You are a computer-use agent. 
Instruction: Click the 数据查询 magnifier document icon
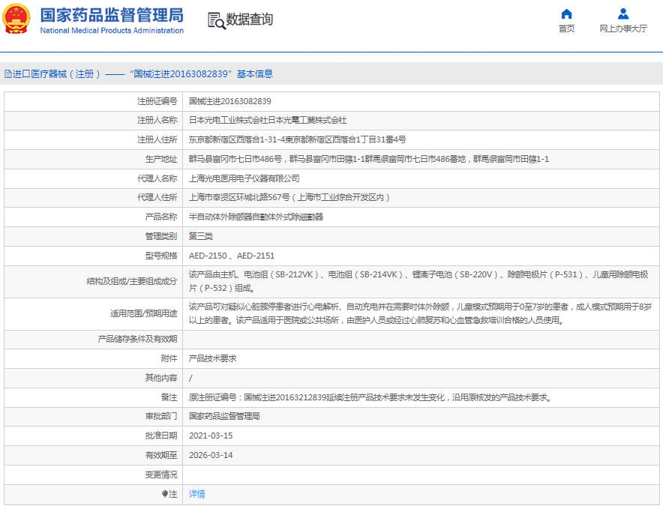(216, 20)
